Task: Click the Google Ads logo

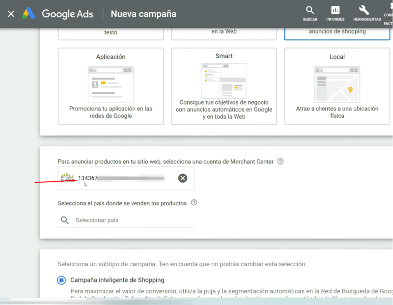Action: pos(57,14)
